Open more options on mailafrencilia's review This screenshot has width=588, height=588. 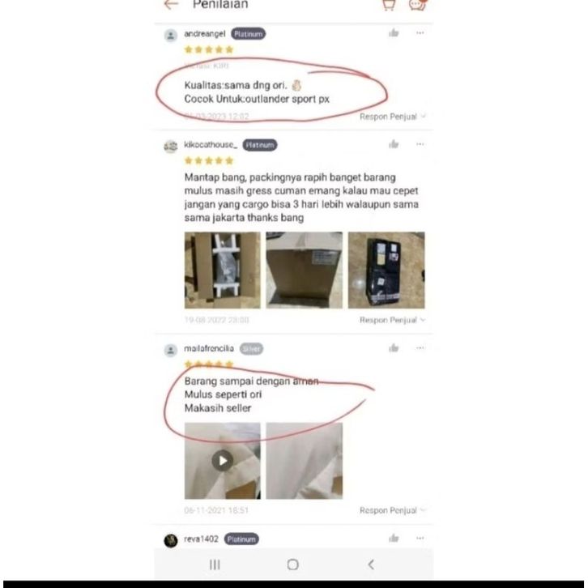(x=420, y=348)
